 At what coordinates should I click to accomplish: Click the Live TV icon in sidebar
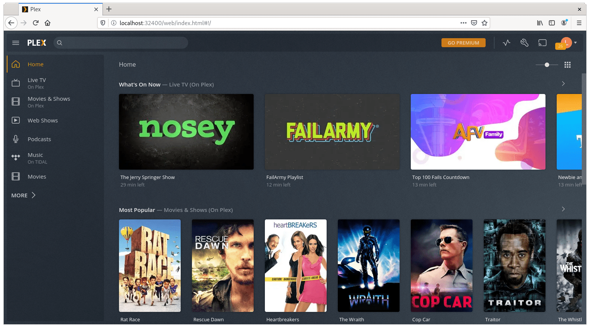pos(16,83)
